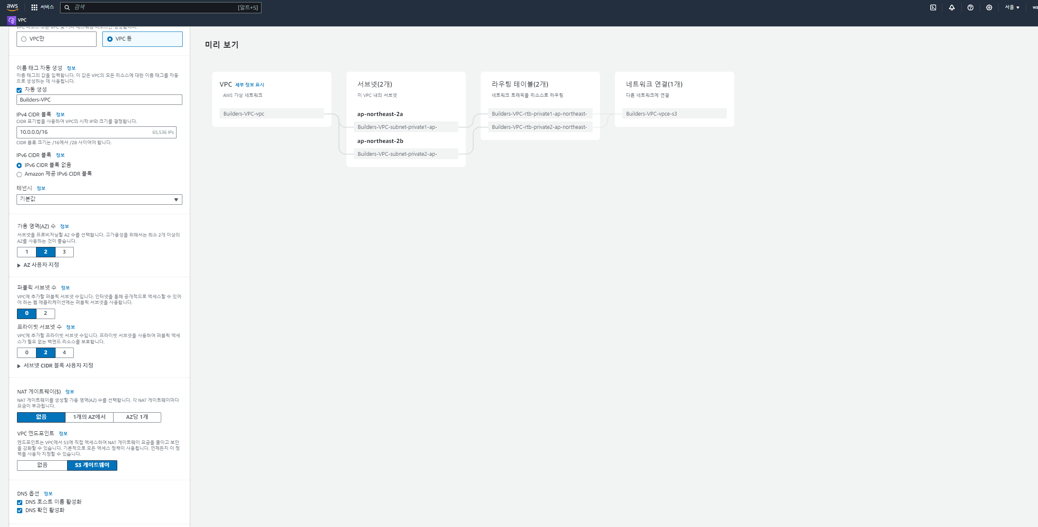Click the search magnifier icon
Screen dimensions: 1038x527
click(67, 7)
